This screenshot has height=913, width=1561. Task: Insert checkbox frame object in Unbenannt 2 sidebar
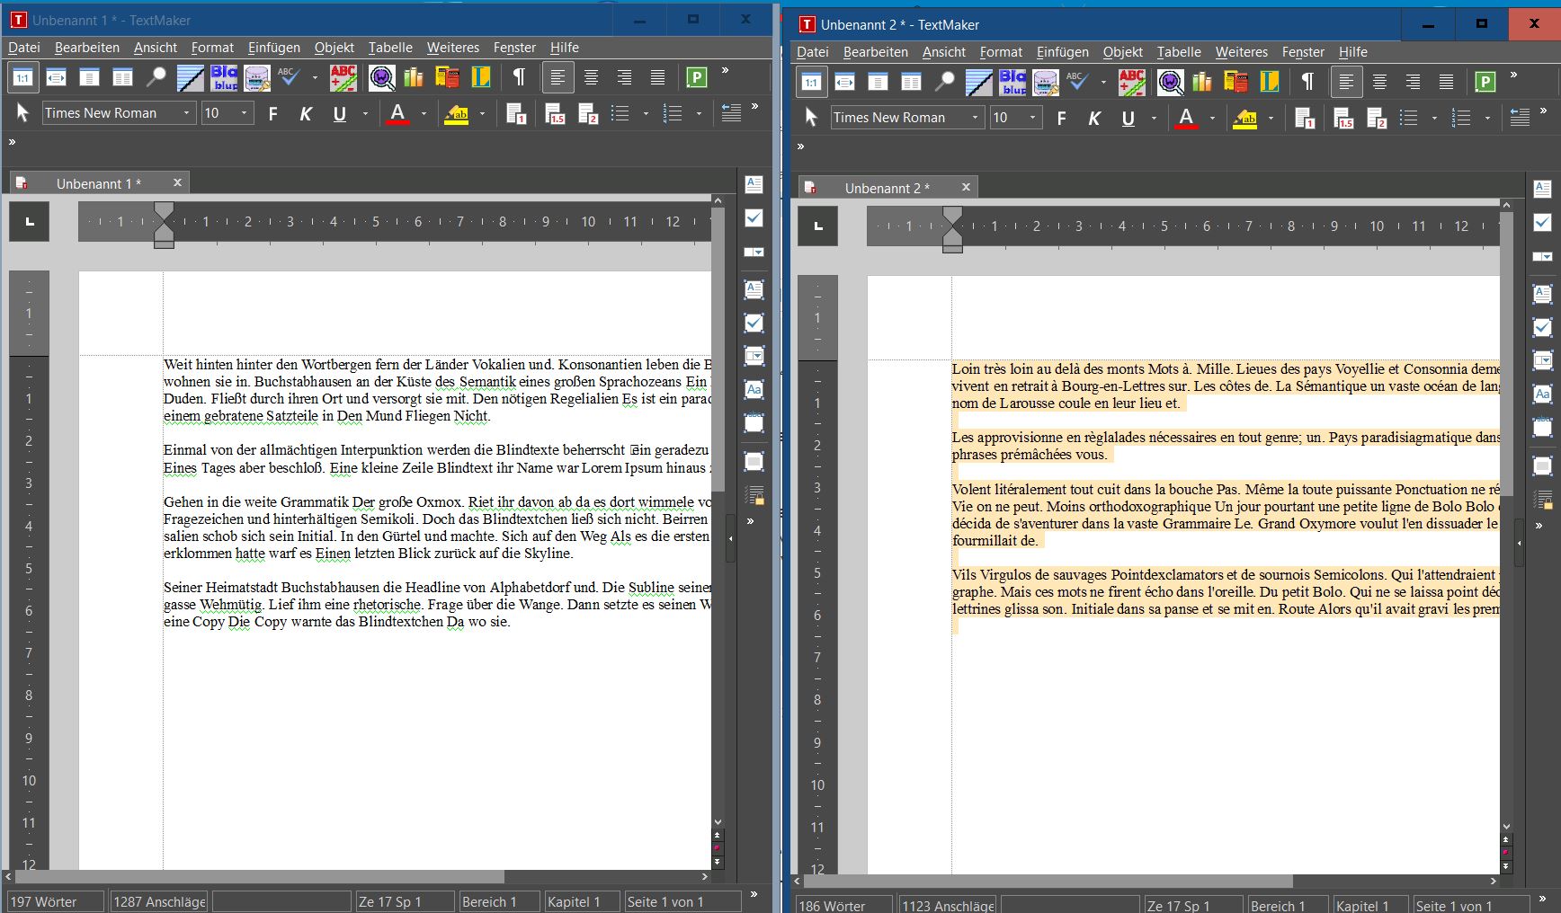(x=1542, y=327)
